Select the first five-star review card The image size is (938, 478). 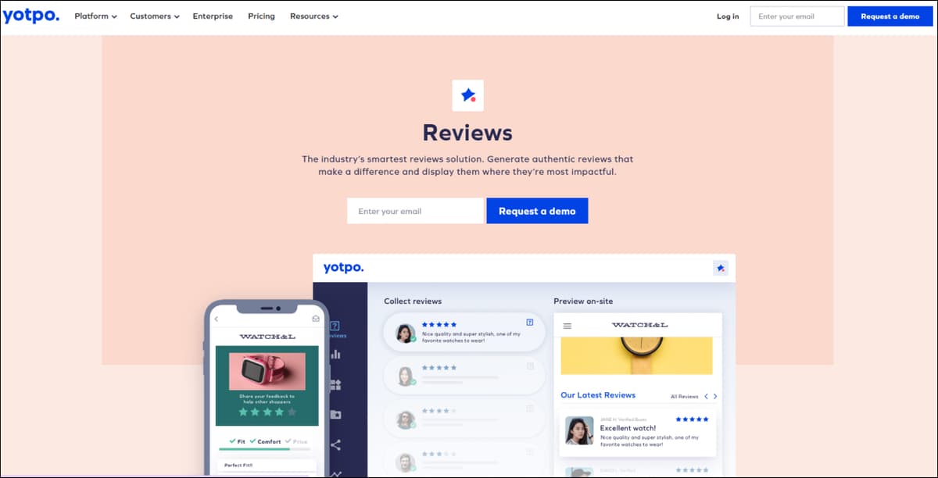click(464, 334)
